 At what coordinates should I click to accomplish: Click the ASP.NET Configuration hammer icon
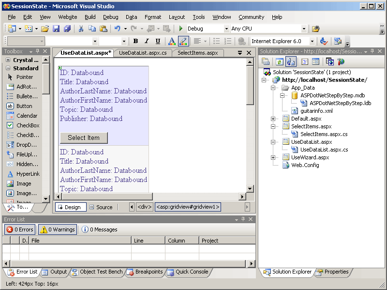click(x=341, y=61)
